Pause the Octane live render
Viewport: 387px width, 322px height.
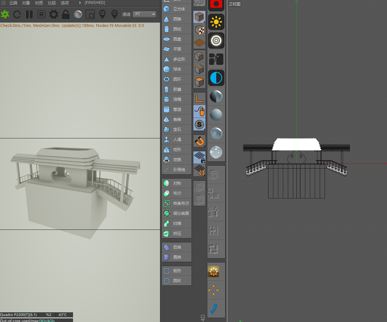[29, 14]
